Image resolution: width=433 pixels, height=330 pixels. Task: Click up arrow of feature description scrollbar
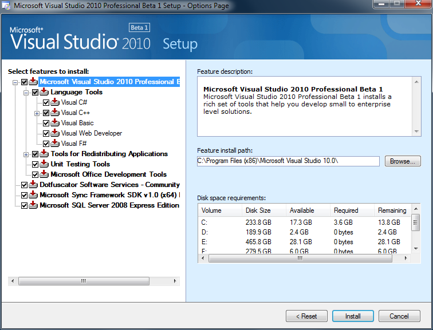(x=416, y=82)
